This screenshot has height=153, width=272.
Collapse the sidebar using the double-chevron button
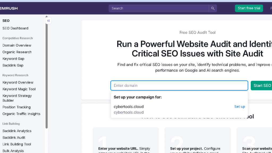49,20
